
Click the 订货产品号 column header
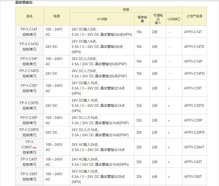tap(194, 16)
